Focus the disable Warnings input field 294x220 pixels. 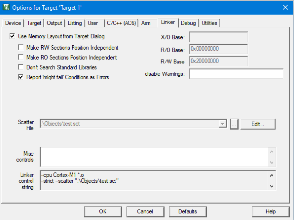point(237,73)
